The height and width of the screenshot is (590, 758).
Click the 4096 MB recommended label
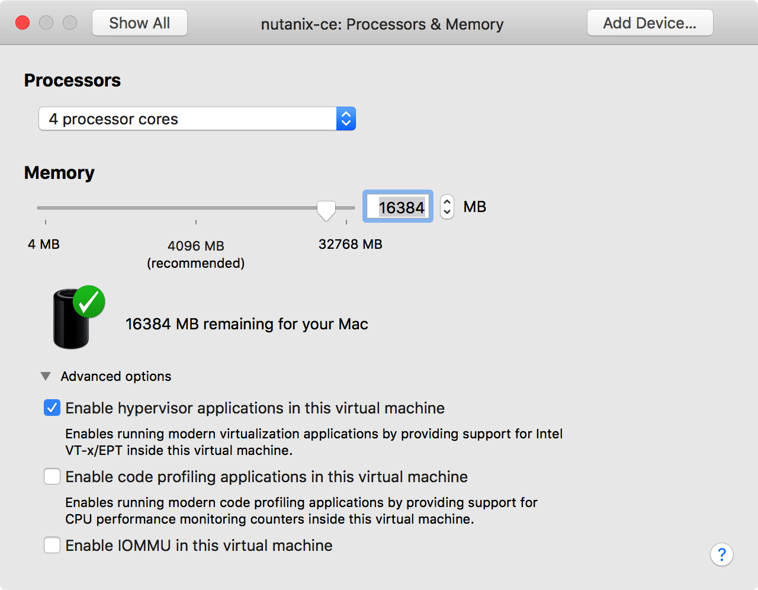pos(196,254)
